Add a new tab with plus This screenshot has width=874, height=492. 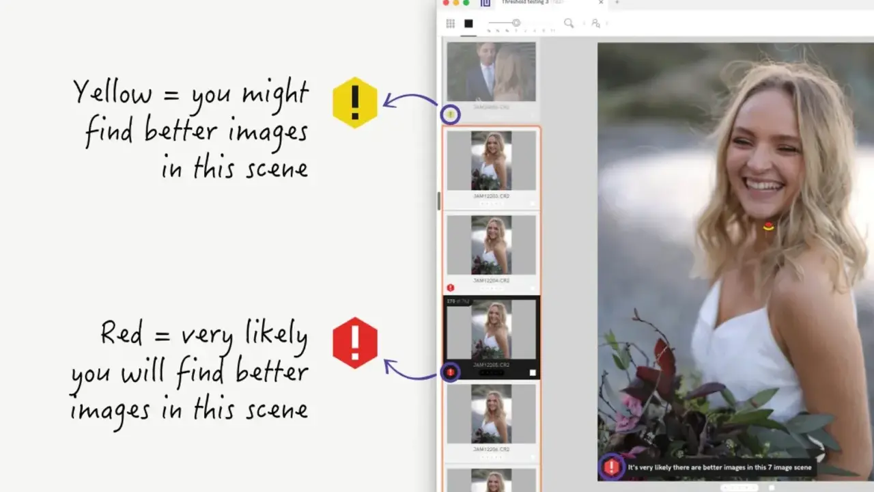617,3
